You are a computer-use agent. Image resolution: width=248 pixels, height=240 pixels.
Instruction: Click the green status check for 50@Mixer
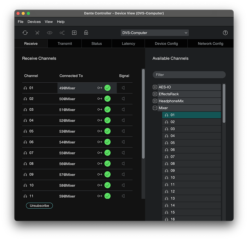pos(108,99)
